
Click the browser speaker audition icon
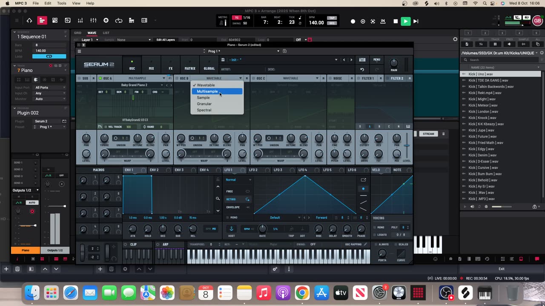[472, 207]
